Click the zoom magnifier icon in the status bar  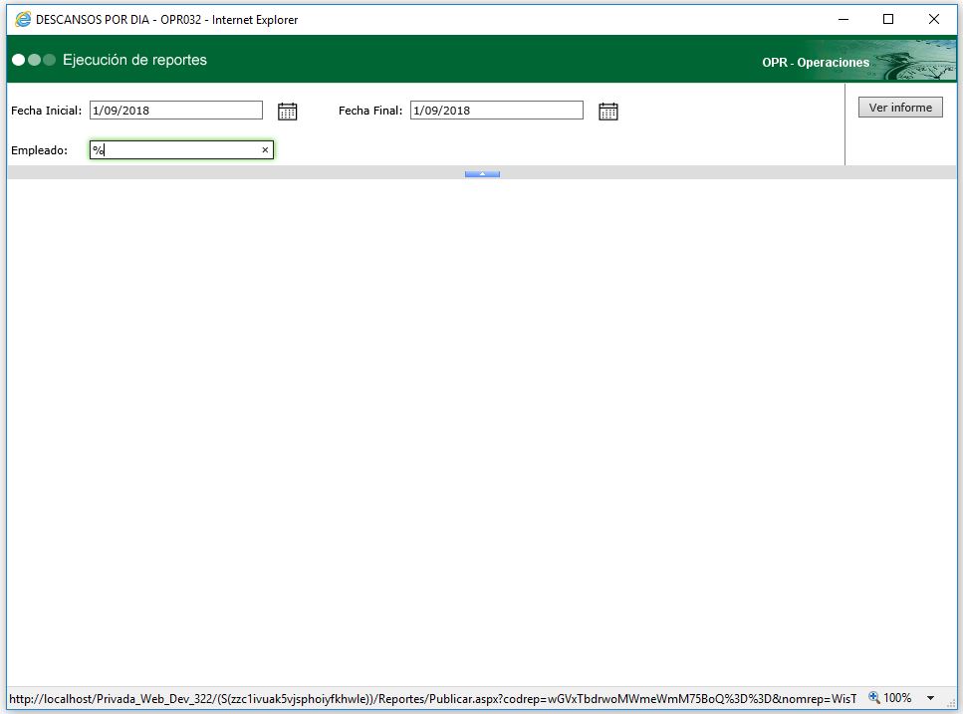tap(874, 697)
